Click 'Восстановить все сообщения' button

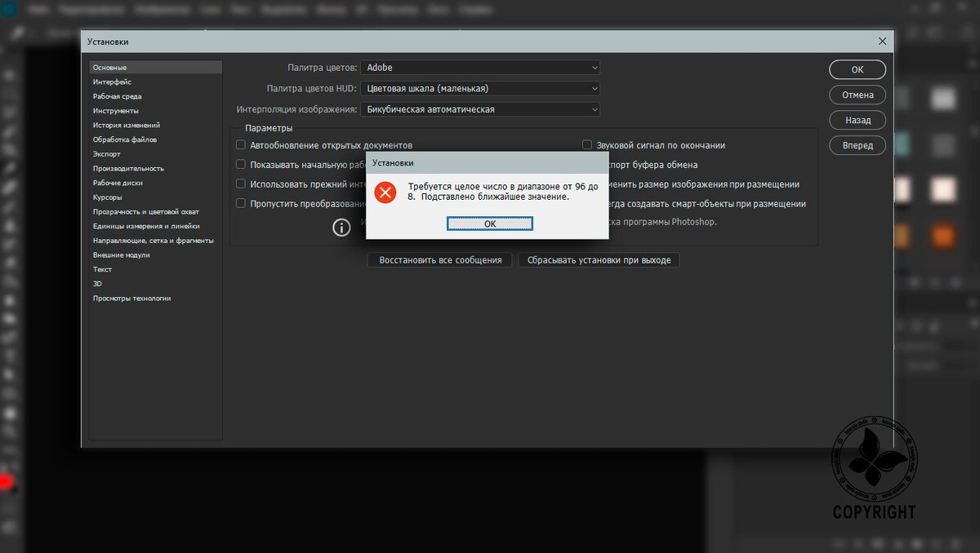pos(439,259)
